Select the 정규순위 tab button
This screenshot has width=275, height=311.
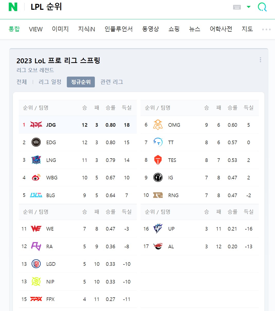(81, 82)
